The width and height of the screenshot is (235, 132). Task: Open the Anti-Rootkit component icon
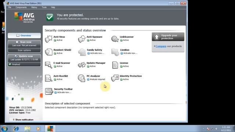[x=48, y=78]
